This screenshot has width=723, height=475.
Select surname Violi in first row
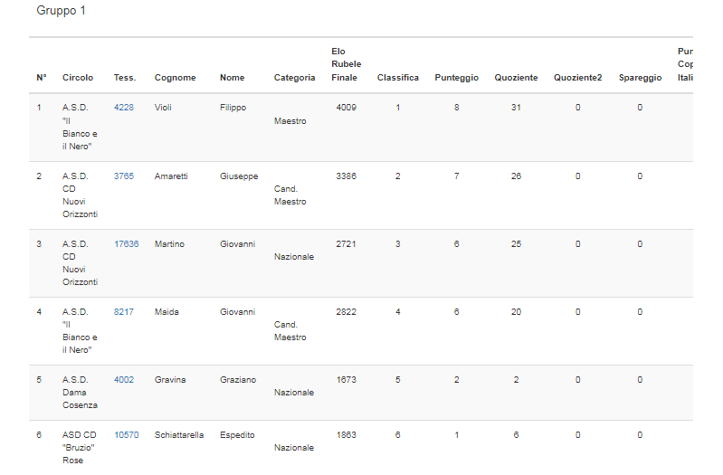coord(163,108)
